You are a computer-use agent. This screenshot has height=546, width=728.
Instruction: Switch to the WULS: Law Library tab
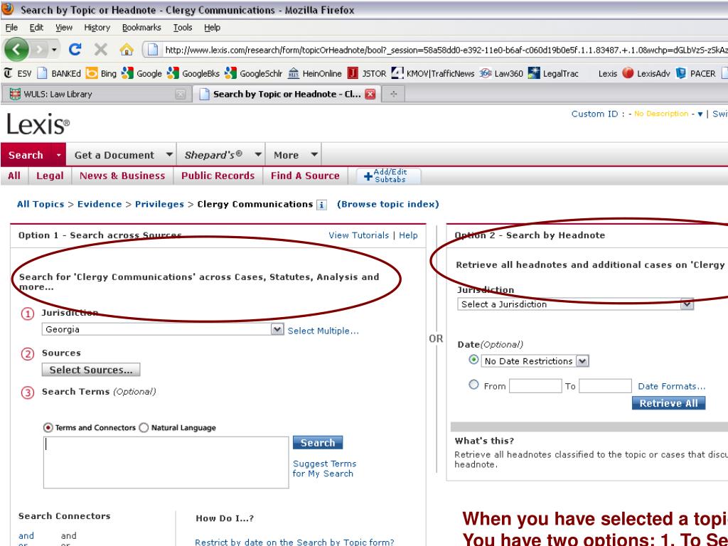tap(97, 95)
